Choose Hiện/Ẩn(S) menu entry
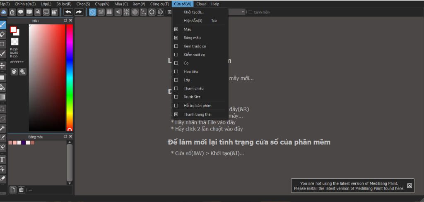The width and height of the screenshot is (424, 202). (200, 21)
